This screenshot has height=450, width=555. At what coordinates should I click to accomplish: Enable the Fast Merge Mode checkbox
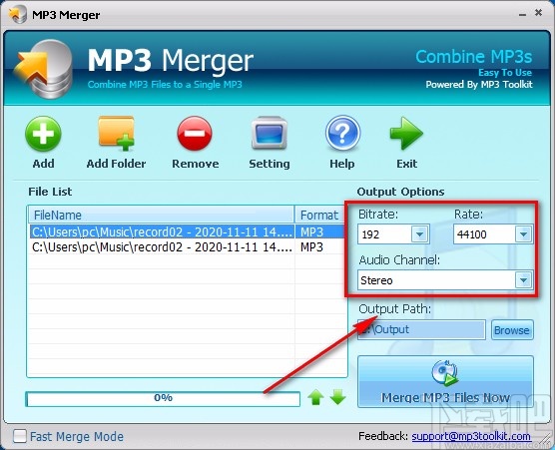pos(20,436)
